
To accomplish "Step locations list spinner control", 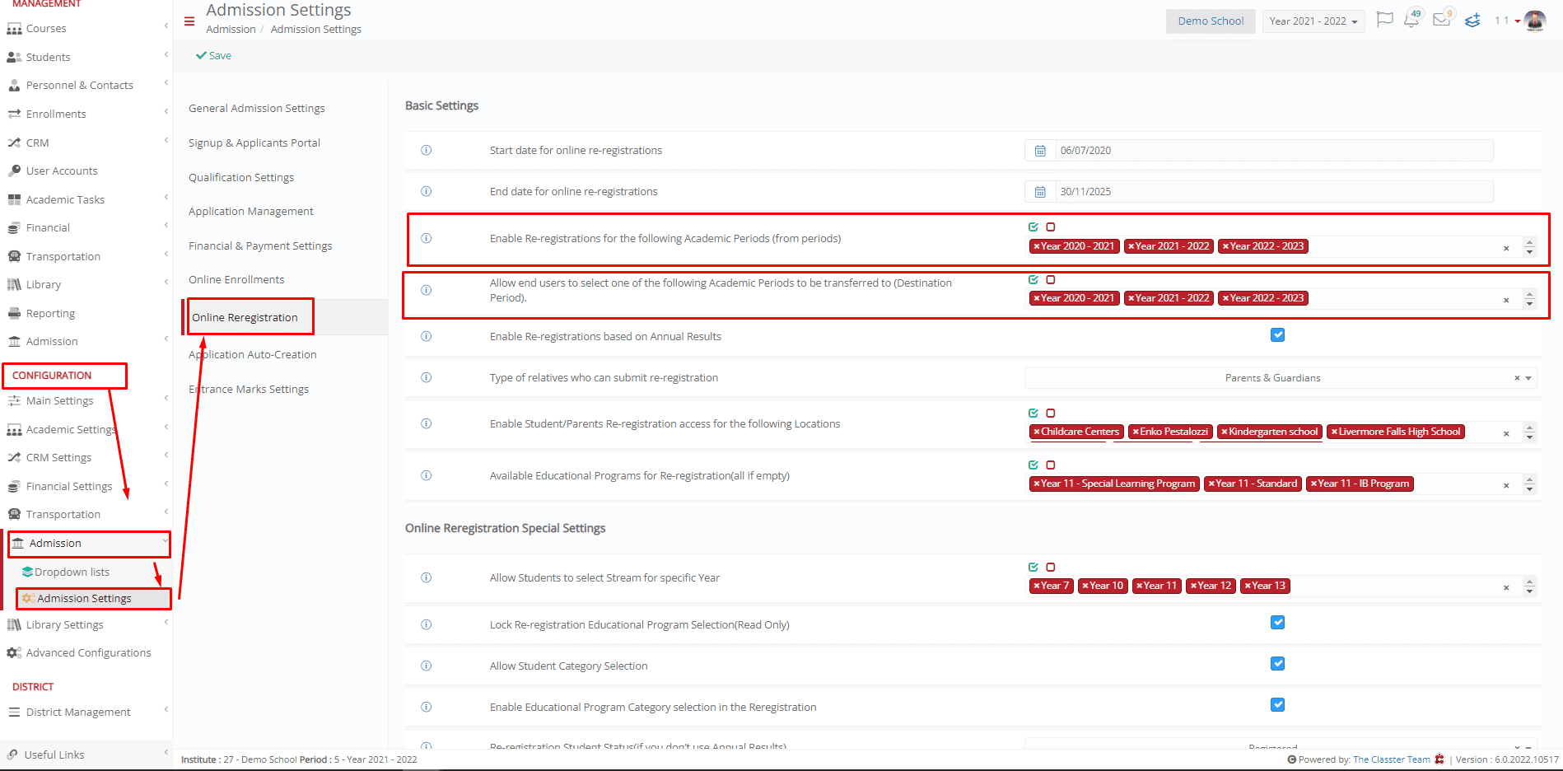I will 1529,432.
